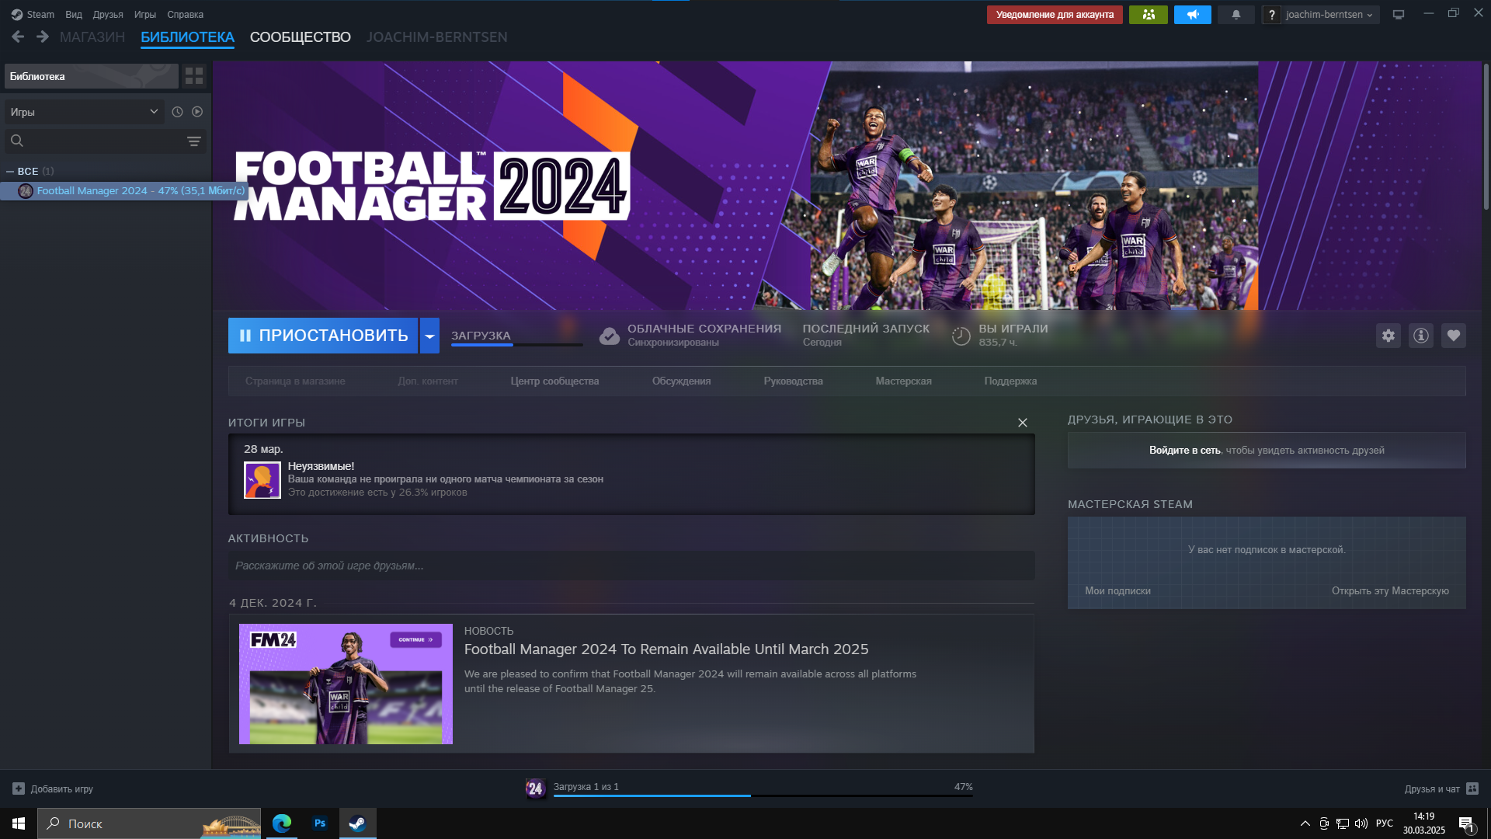Click the game info icon

pos(1420,336)
